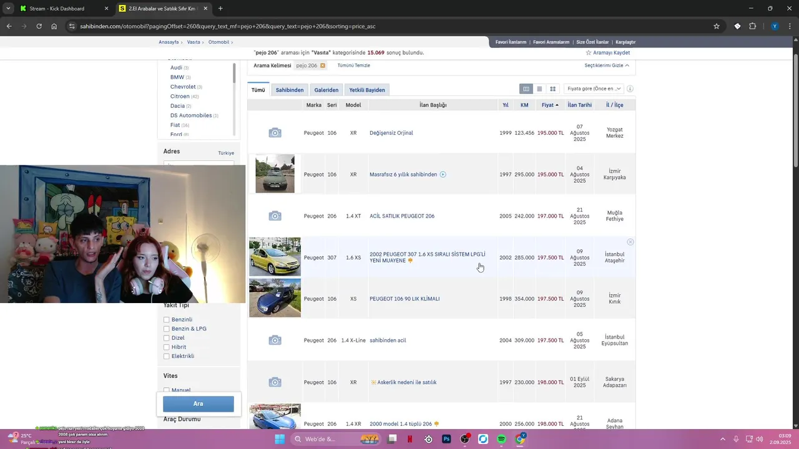Select the Tümü listings tab

coord(258,90)
